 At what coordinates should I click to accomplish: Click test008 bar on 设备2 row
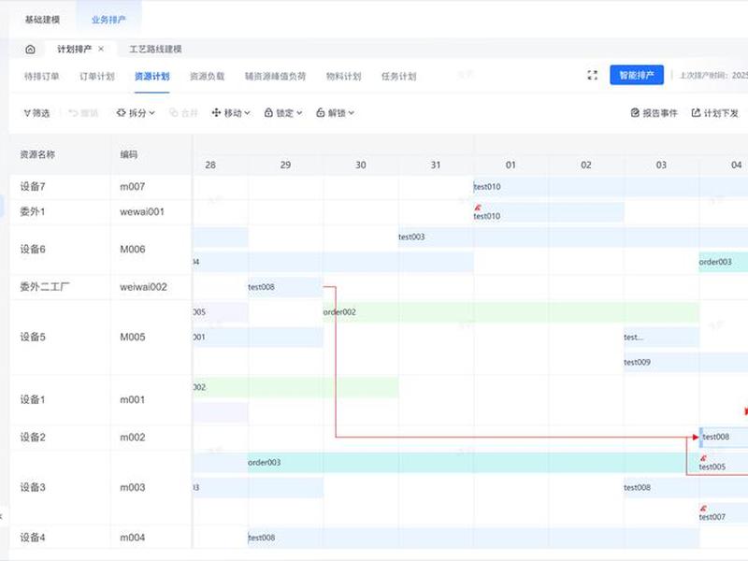[x=724, y=437]
